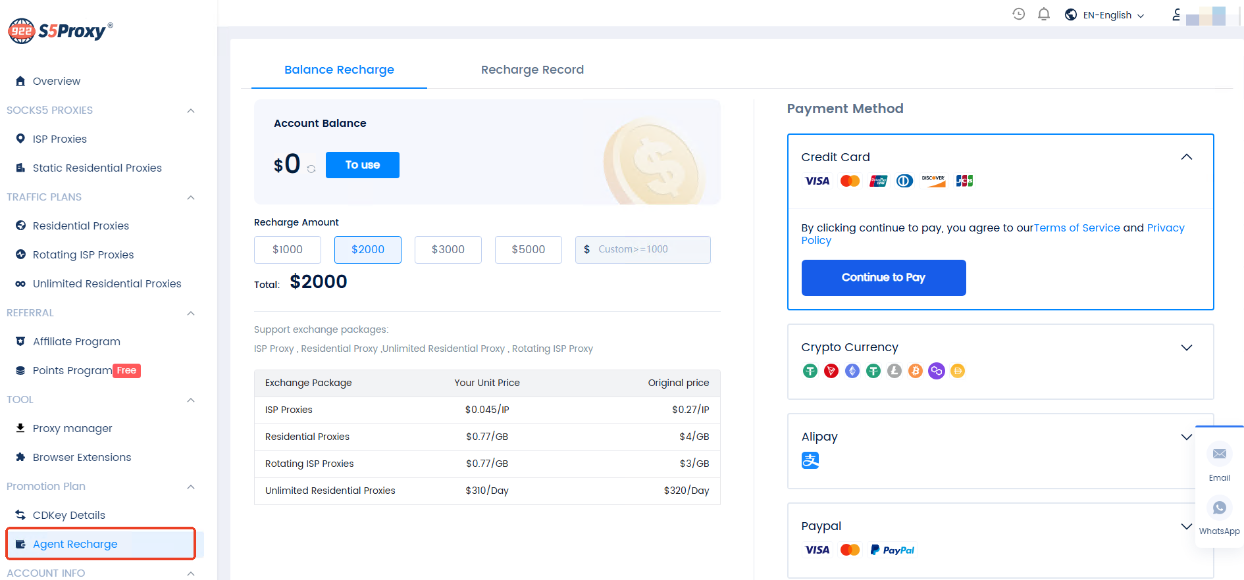
Task: Select the $3000 recharge amount
Action: pyautogui.click(x=448, y=250)
